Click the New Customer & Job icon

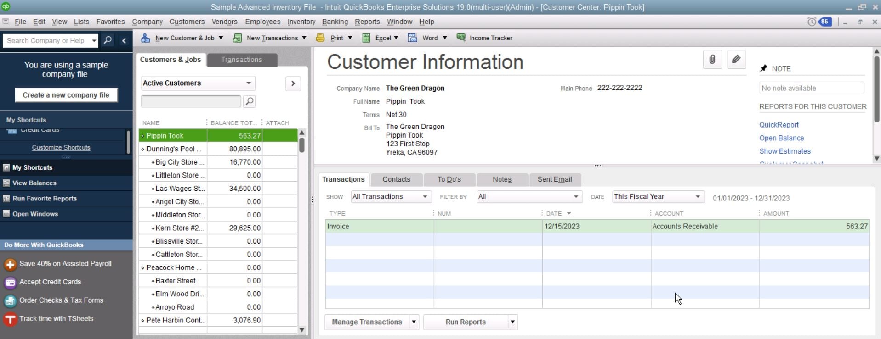[145, 38]
